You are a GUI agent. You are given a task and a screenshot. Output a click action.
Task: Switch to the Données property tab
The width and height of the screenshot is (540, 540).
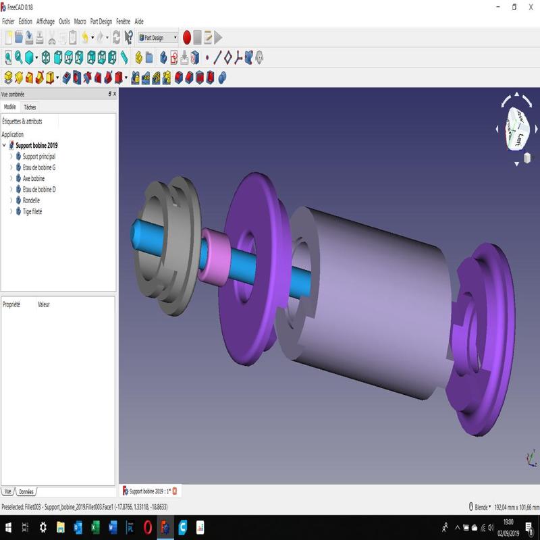(26, 492)
